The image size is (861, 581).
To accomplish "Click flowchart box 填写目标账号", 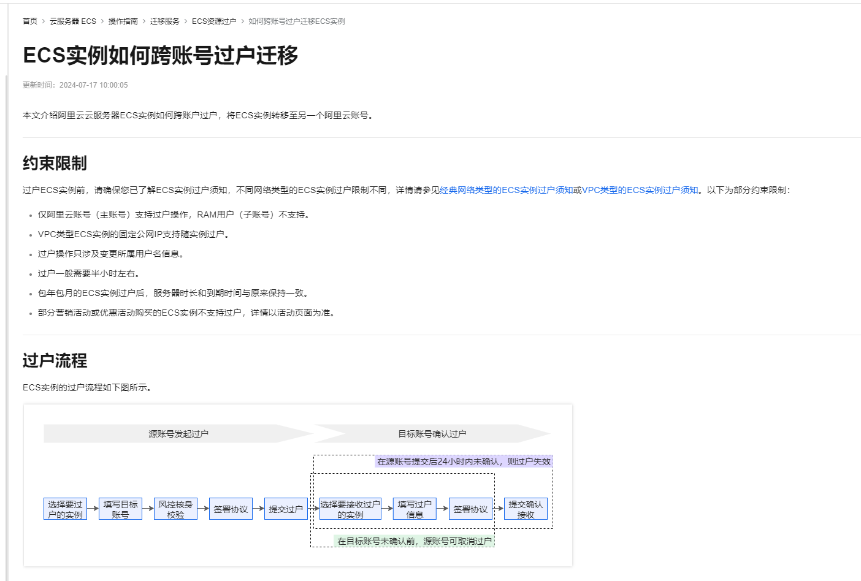I will pos(120,509).
